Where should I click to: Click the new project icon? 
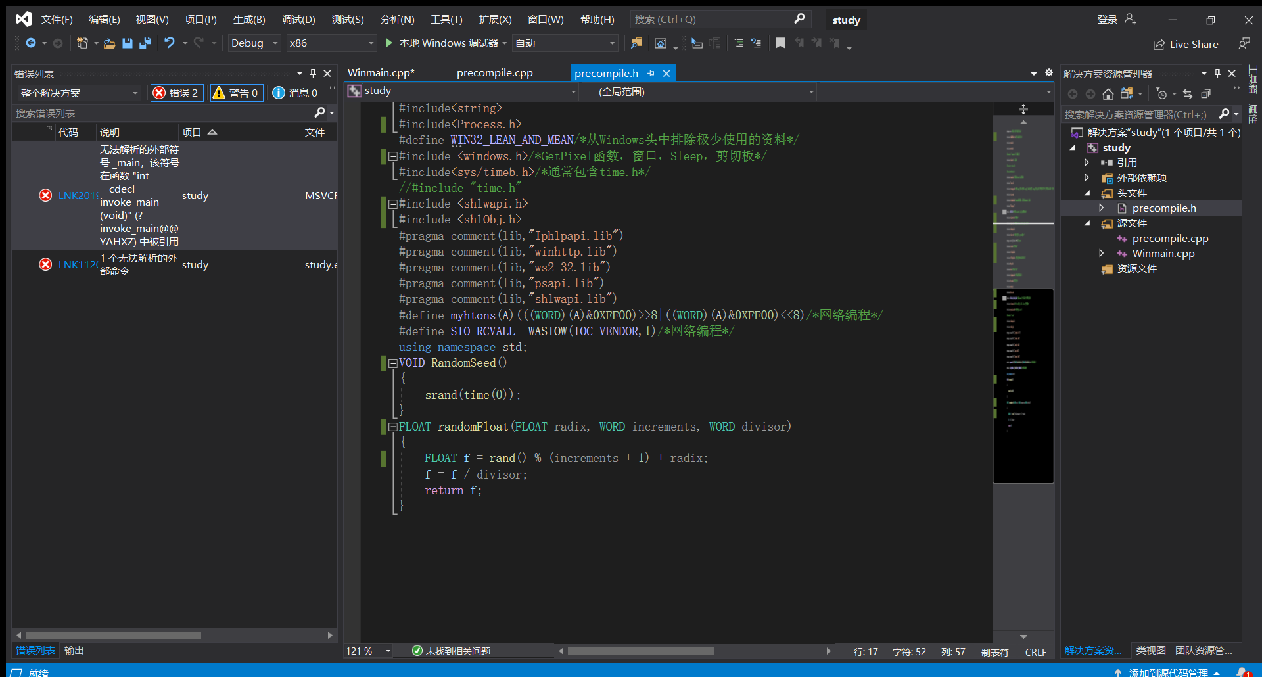(82, 43)
